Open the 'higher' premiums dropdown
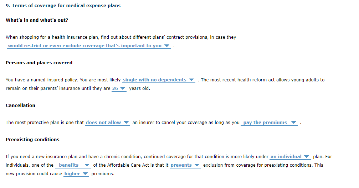Viewport: 359px width, 188px height. [76, 174]
